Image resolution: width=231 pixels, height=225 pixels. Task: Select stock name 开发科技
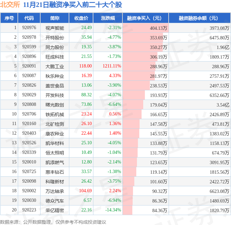tap(55, 95)
